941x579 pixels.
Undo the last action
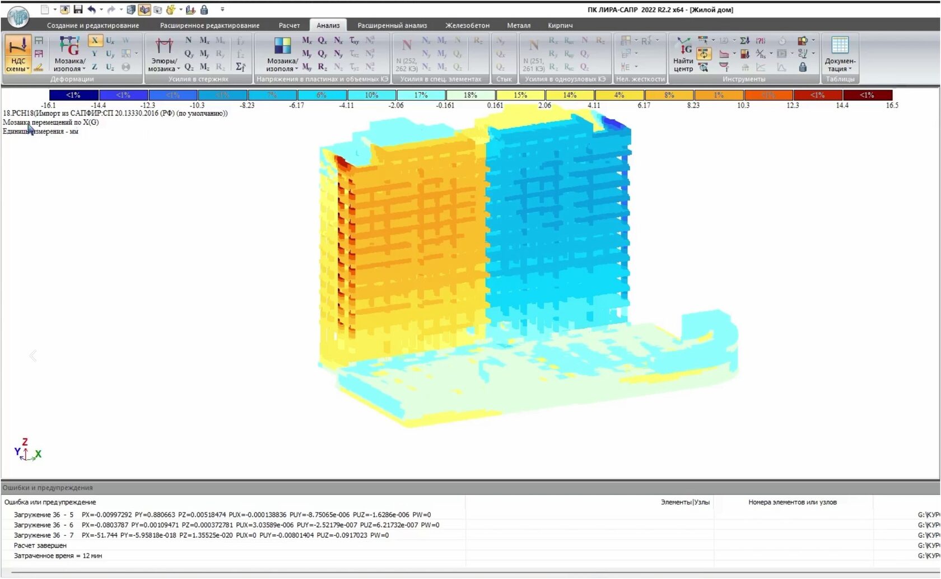[x=91, y=10]
